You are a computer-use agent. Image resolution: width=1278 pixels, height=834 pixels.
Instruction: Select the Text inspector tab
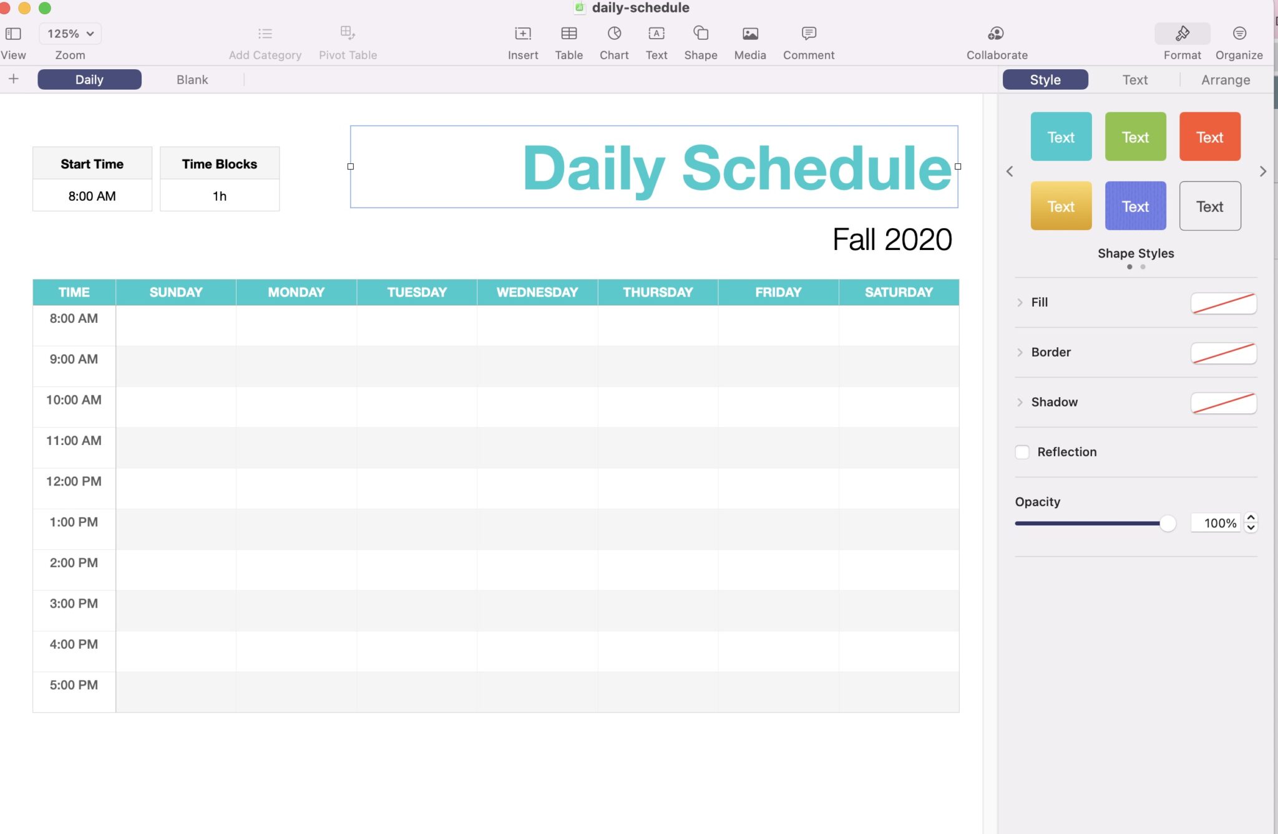(1135, 79)
